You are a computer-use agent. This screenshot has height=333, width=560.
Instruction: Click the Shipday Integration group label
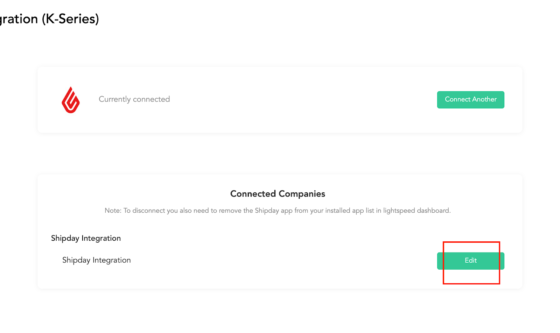[x=86, y=238]
